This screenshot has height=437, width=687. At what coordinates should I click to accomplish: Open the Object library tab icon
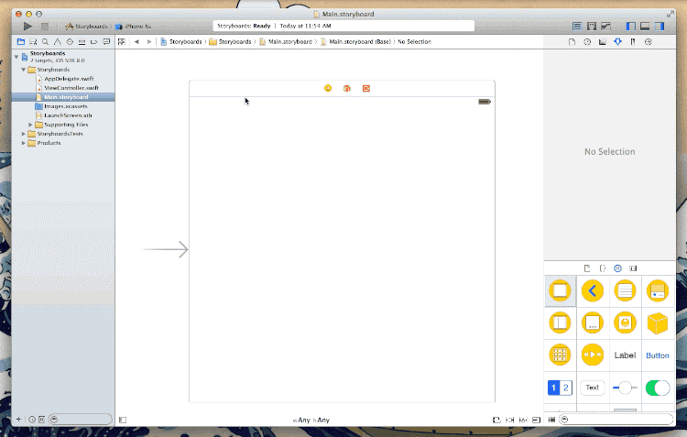pos(617,268)
